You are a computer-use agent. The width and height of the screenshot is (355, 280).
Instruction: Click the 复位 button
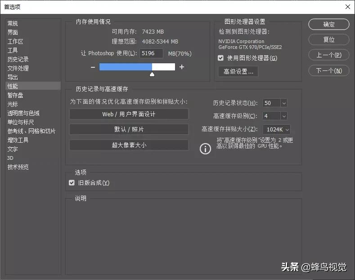pyautogui.click(x=329, y=39)
